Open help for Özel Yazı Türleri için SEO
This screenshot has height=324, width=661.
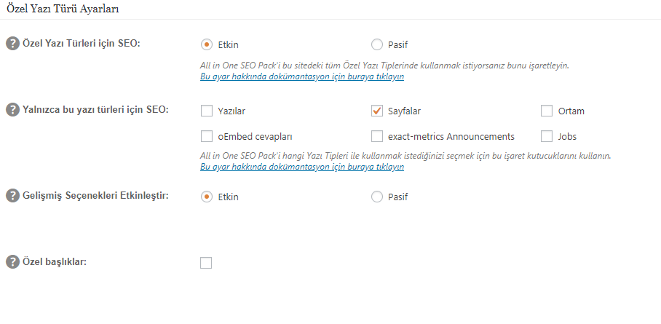12,44
